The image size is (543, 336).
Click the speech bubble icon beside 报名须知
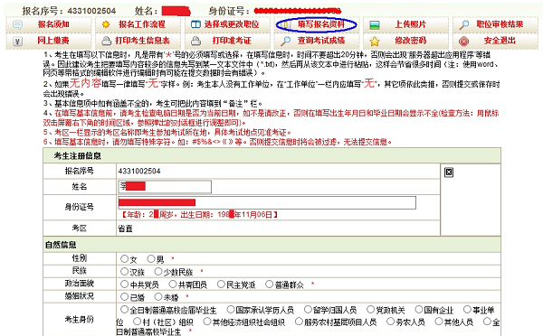click(17, 24)
